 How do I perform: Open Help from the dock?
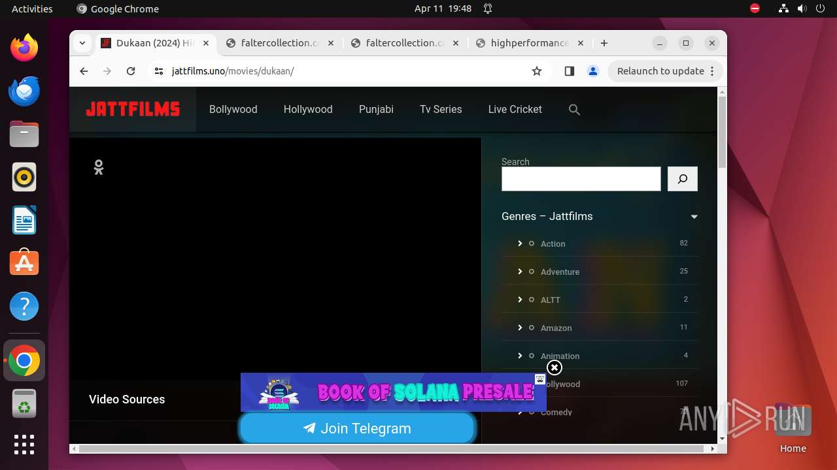(24, 306)
